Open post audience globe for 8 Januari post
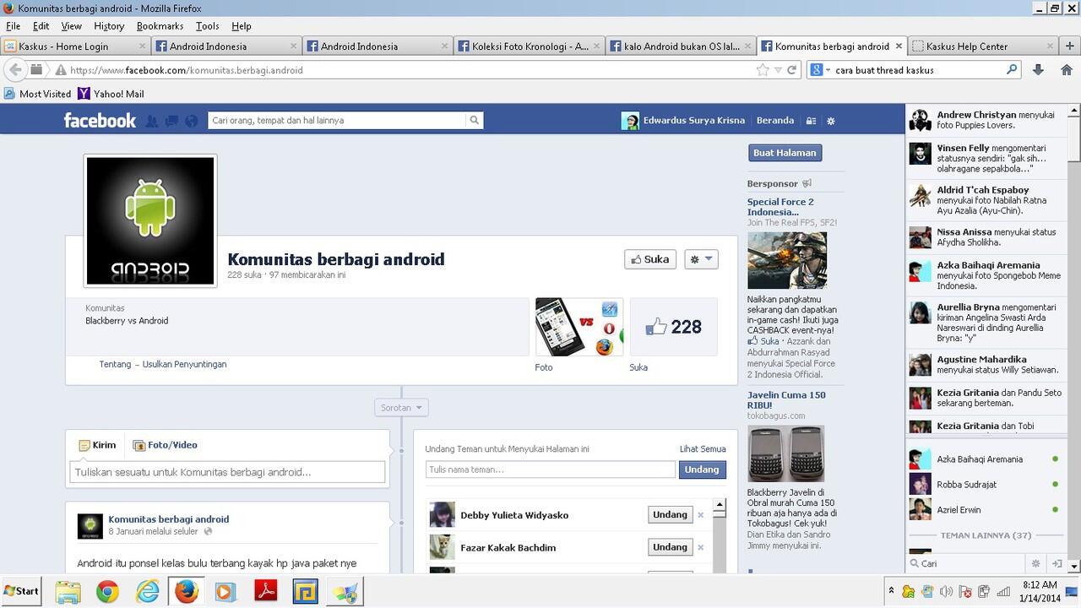Viewport: 1081px width, 608px height. 208,532
